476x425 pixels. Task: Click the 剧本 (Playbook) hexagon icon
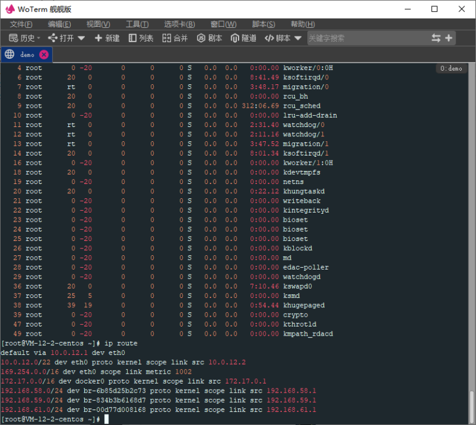click(x=201, y=38)
